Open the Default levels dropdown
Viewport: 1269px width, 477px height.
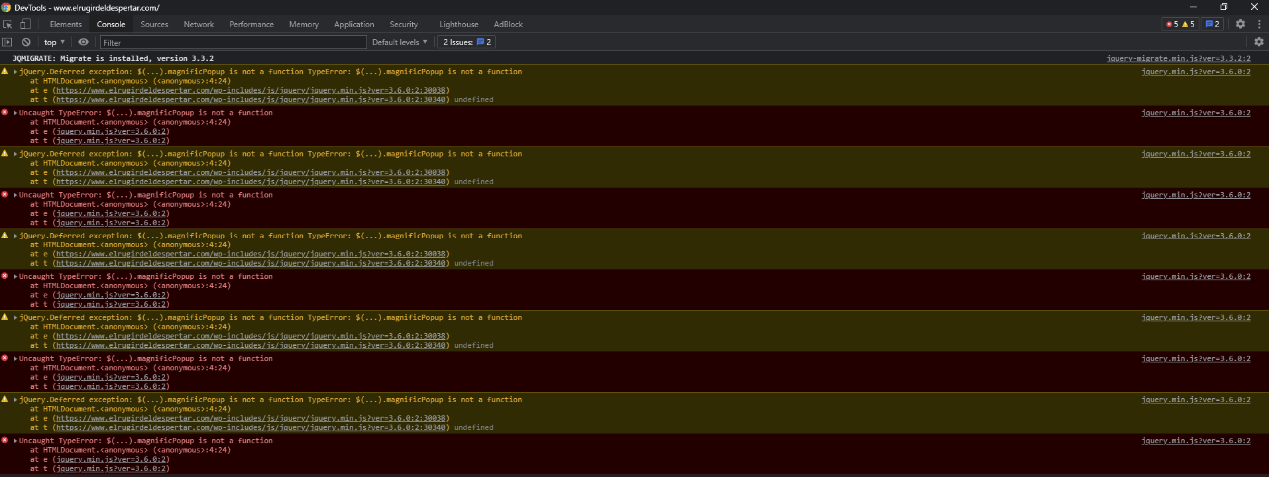coord(400,42)
